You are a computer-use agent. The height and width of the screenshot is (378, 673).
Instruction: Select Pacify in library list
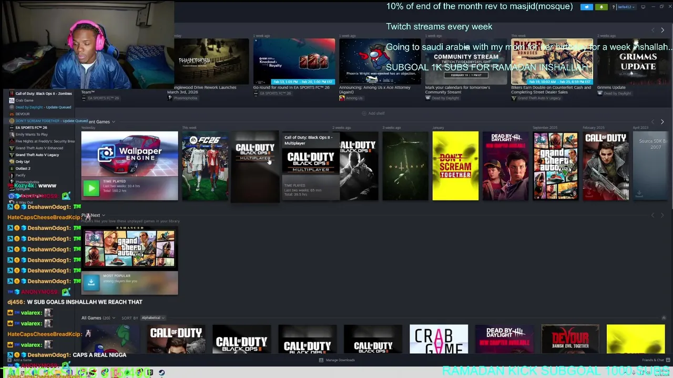tap(17, 175)
